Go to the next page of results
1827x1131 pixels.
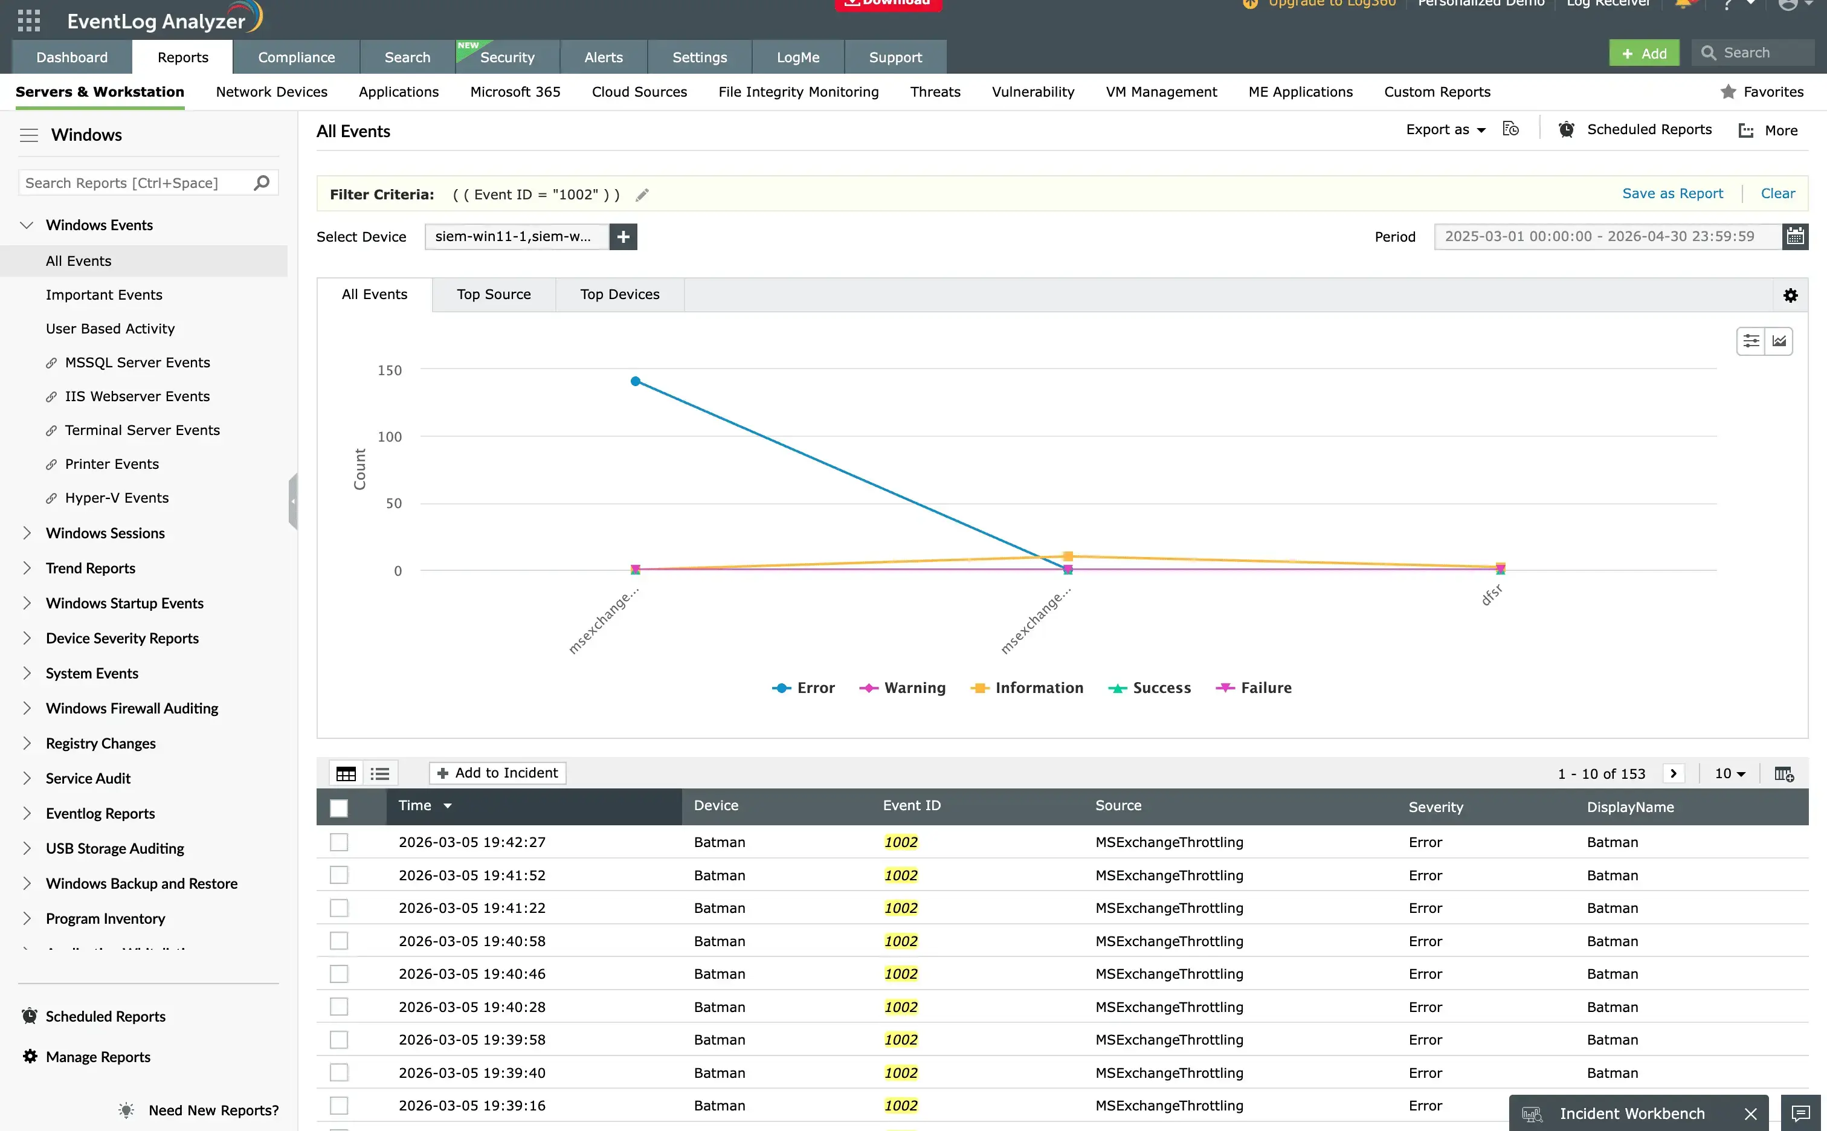1674,773
